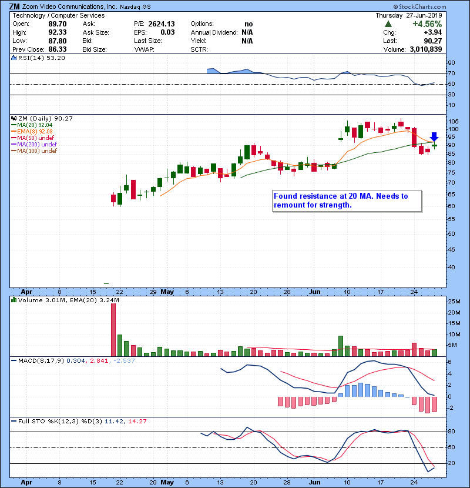Click the May label on the price chart date axis
This screenshot has height=488, width=470.
(x=167, y=292)
